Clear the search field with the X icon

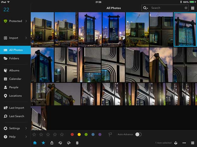186,8
